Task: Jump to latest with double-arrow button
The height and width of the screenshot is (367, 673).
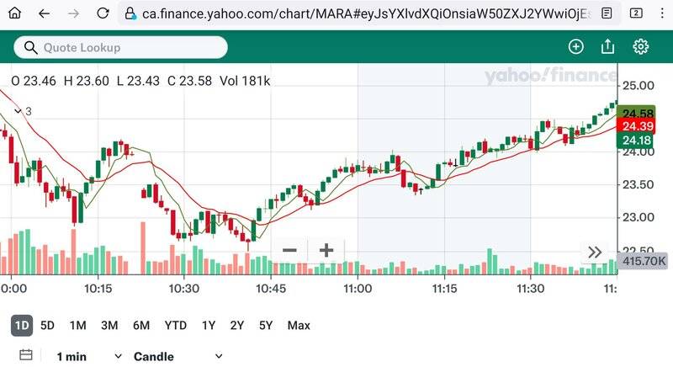Action: pos(595,252)
